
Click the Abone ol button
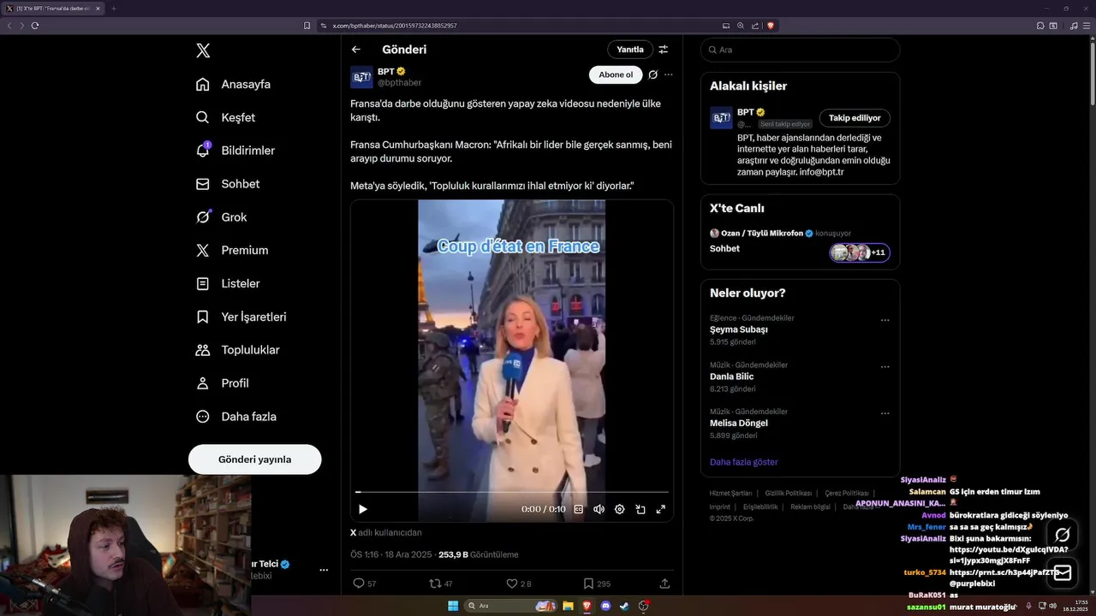(x=616, y=74)
